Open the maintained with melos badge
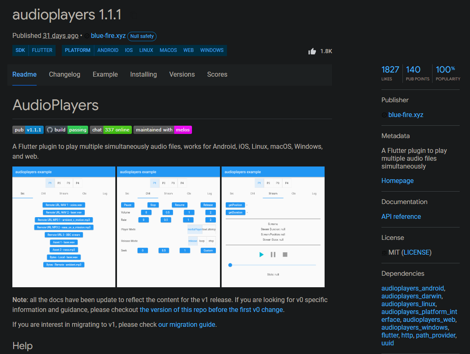 pyautogui.click(x=162, y=130)
